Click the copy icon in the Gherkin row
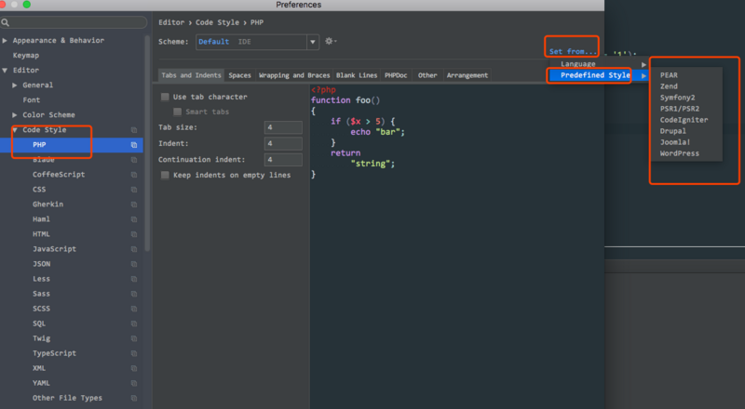 134,204
